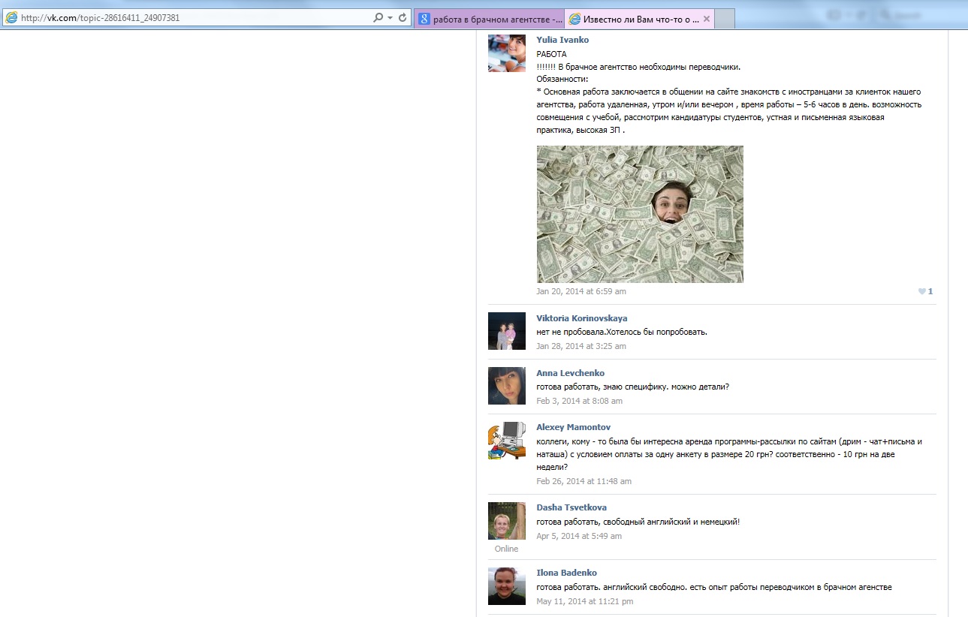Click the 'Feb 26, 2014 at 11:48 am' timestamp
This screenshot has width=968, height=617.
point(584,481)
